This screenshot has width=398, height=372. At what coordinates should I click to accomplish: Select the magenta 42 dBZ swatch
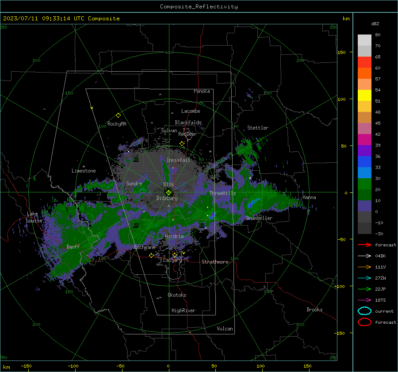(364, 140)
